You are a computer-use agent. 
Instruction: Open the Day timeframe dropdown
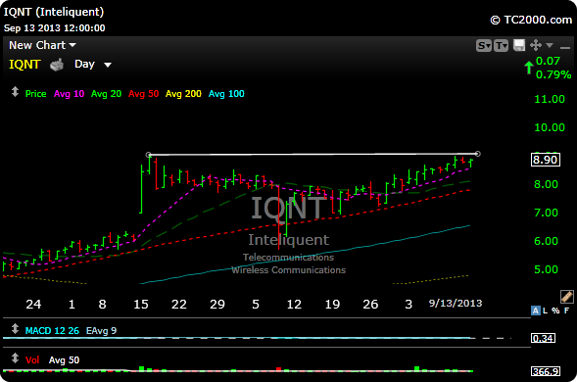point(93,65)
